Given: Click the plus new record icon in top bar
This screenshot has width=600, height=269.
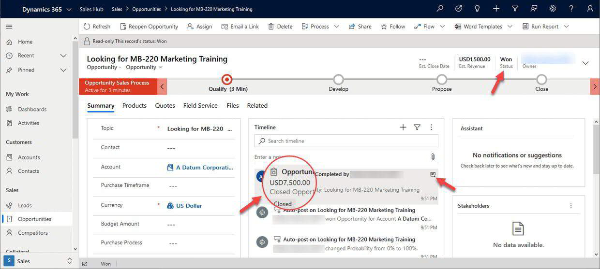Looking at the screenshot, I should [x=496, y=9].
